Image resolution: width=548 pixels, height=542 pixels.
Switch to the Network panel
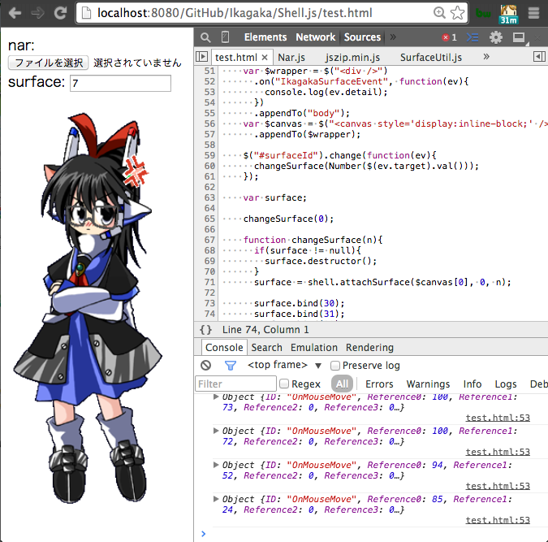pos(315,37)
